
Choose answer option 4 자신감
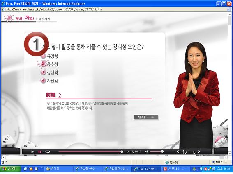(49, 81)
